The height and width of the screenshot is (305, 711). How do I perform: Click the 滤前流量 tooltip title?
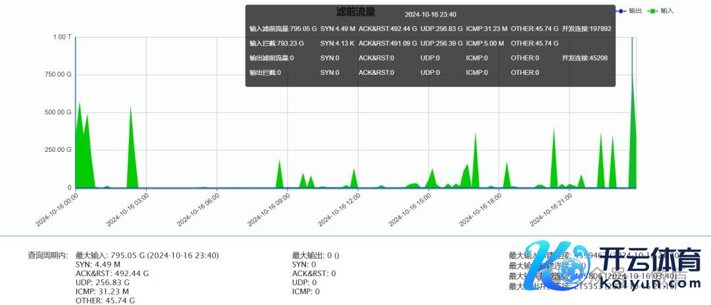tap(355, 12)
